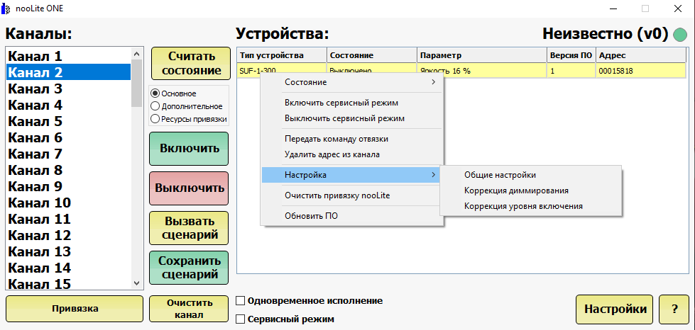Select Канал 10 in channel list
Screen dimensions: 695x330
[x=69, y=203]
